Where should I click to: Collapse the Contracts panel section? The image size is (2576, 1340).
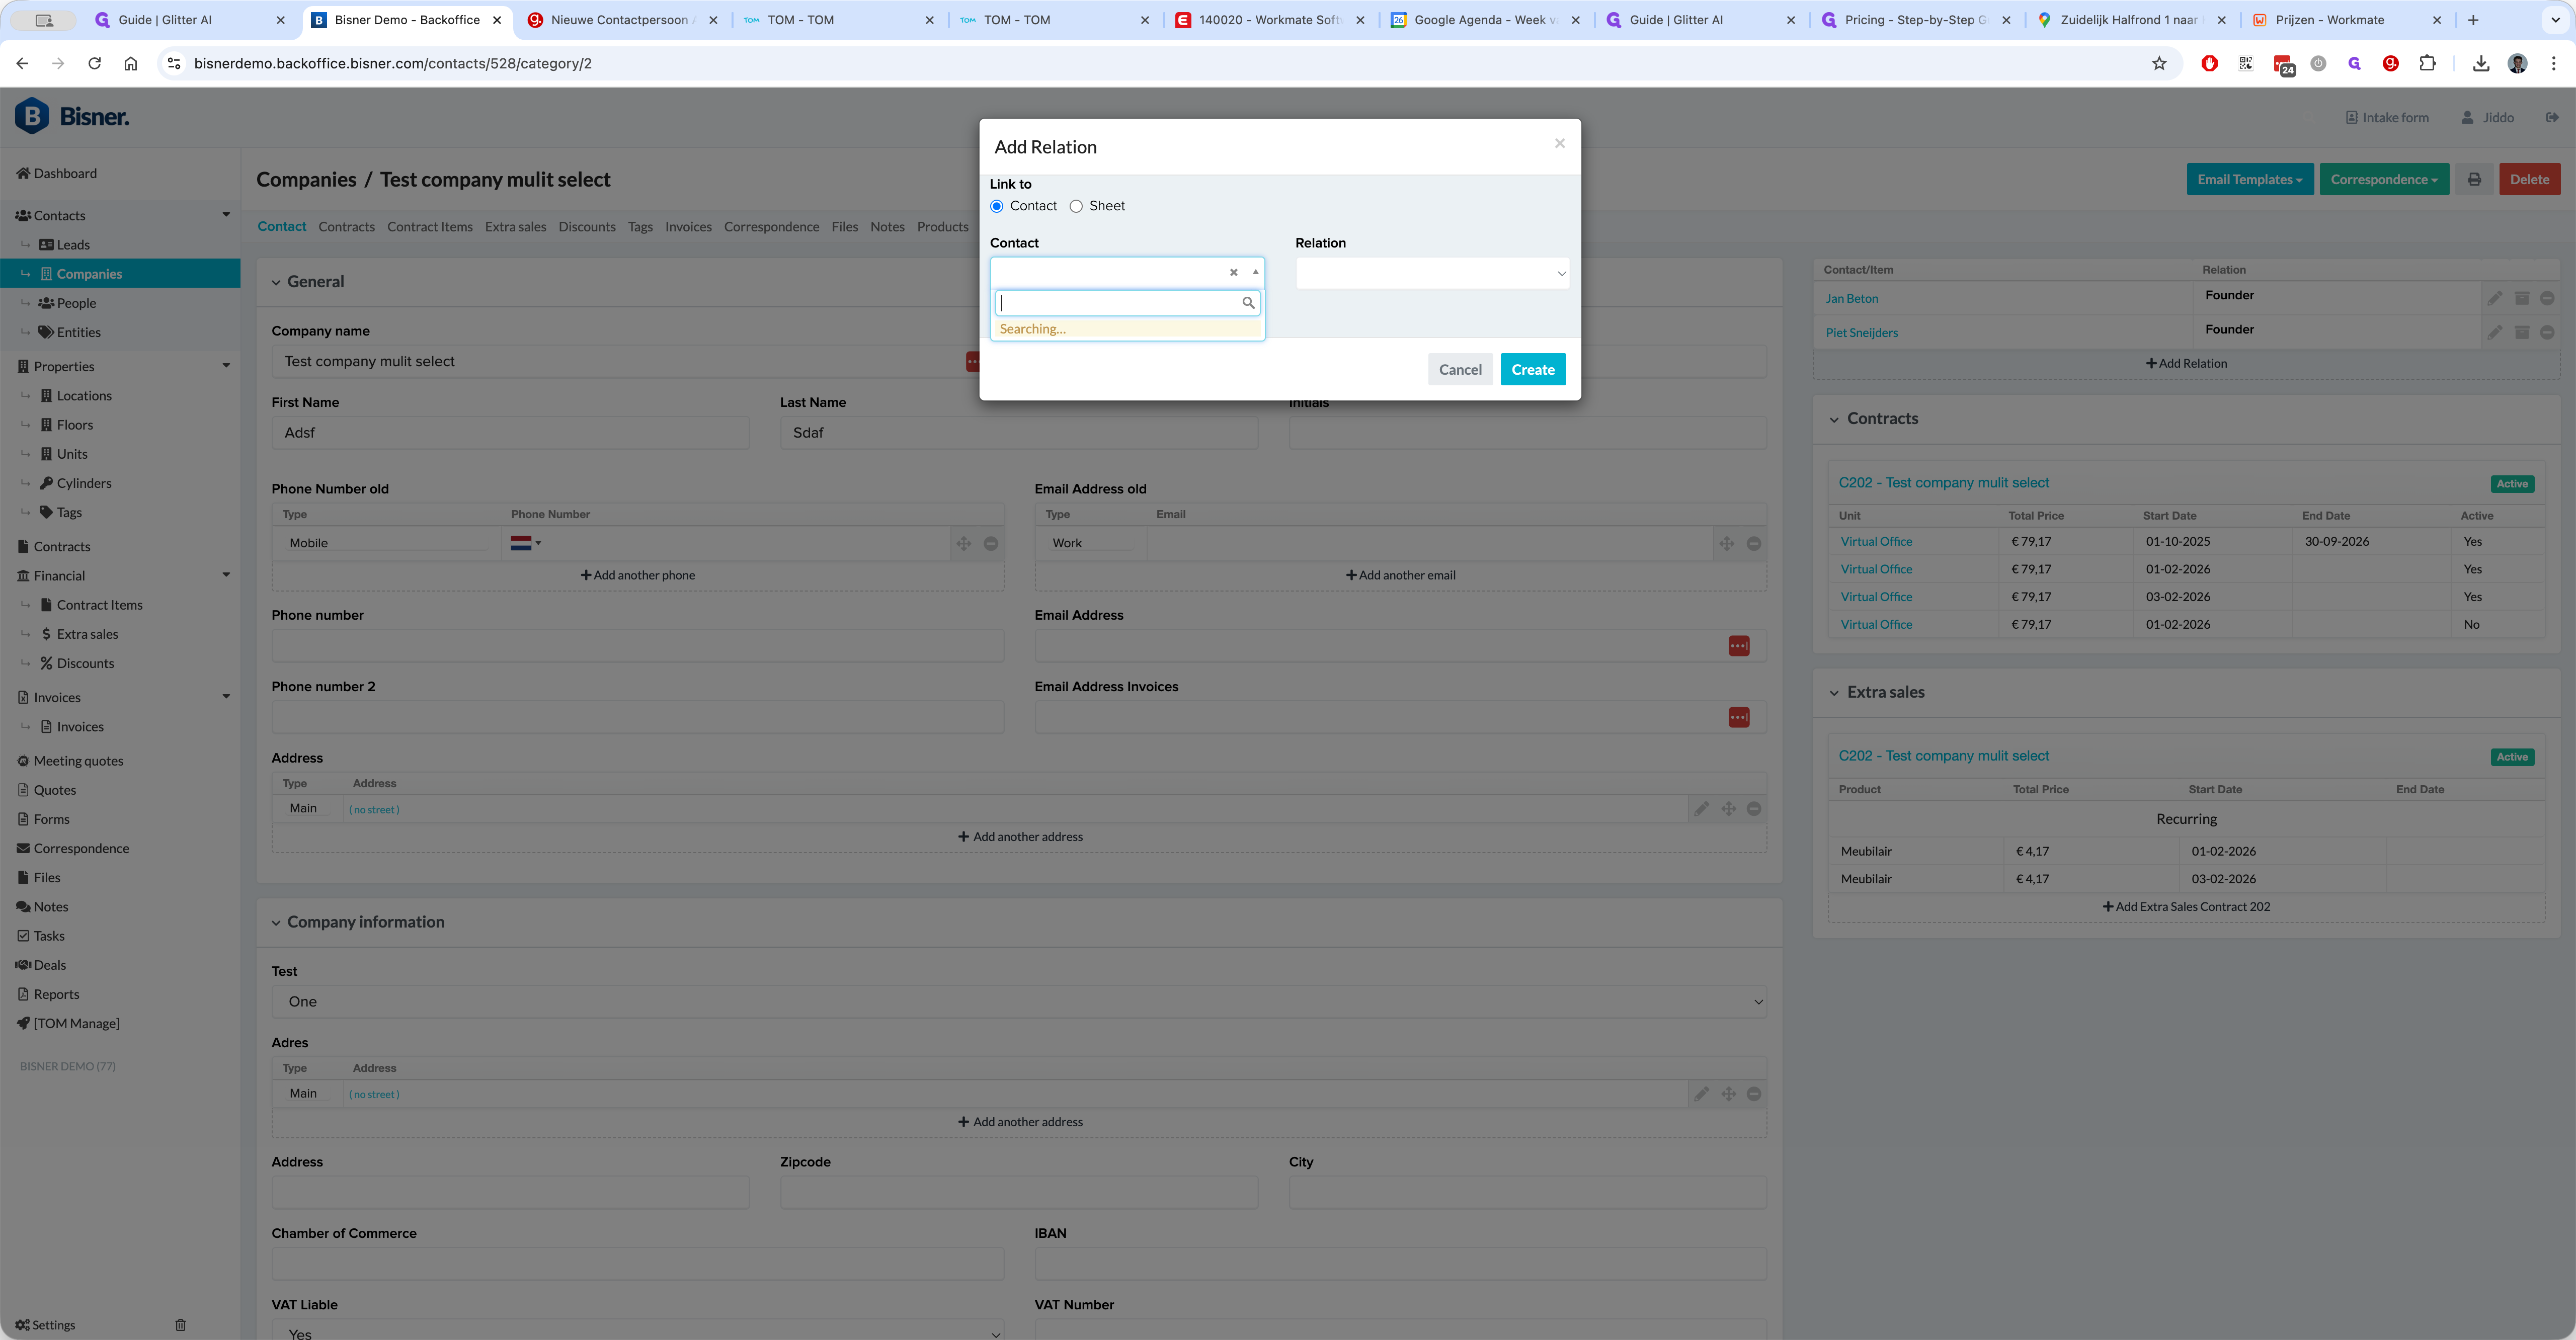[1834, 419]
